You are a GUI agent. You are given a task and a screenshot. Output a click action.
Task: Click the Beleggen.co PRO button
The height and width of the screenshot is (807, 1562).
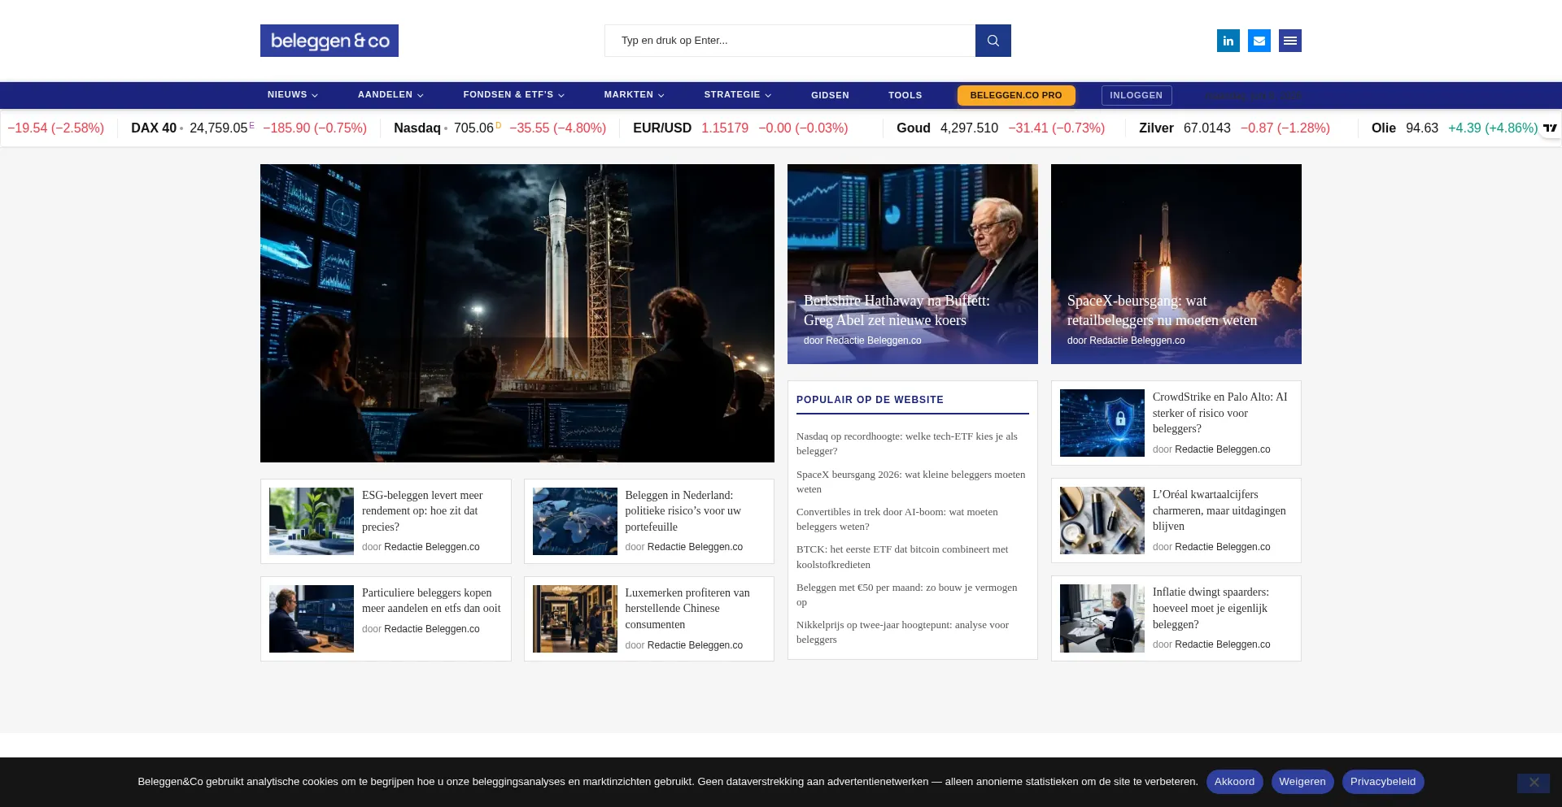[1016, 95]
